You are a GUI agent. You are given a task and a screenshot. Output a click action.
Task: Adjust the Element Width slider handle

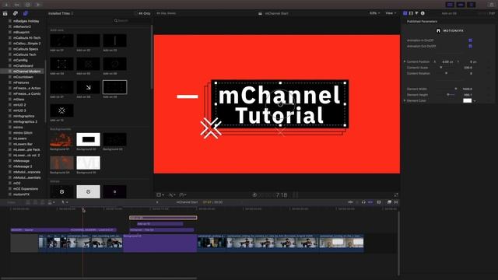[456, 89]
